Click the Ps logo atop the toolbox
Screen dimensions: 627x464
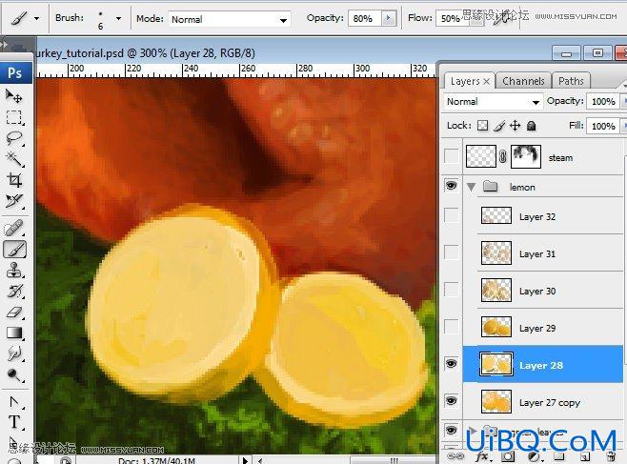pyautogui.click(x=15, y=72)
